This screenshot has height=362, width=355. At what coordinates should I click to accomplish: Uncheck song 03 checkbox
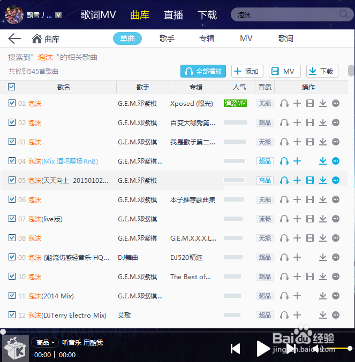click(12, 141)
